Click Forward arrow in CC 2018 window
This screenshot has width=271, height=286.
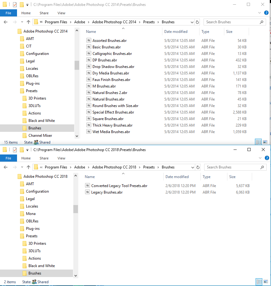pyautogui.click(x=15, y=167)
